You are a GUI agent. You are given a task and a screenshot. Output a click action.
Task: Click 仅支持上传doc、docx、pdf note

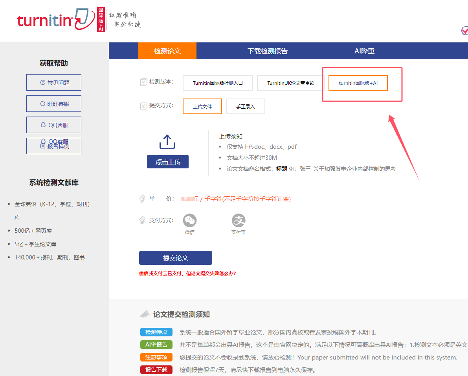click(x=261, y=147)
